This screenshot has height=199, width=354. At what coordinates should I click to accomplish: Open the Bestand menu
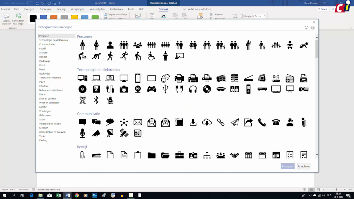(5, 9)
